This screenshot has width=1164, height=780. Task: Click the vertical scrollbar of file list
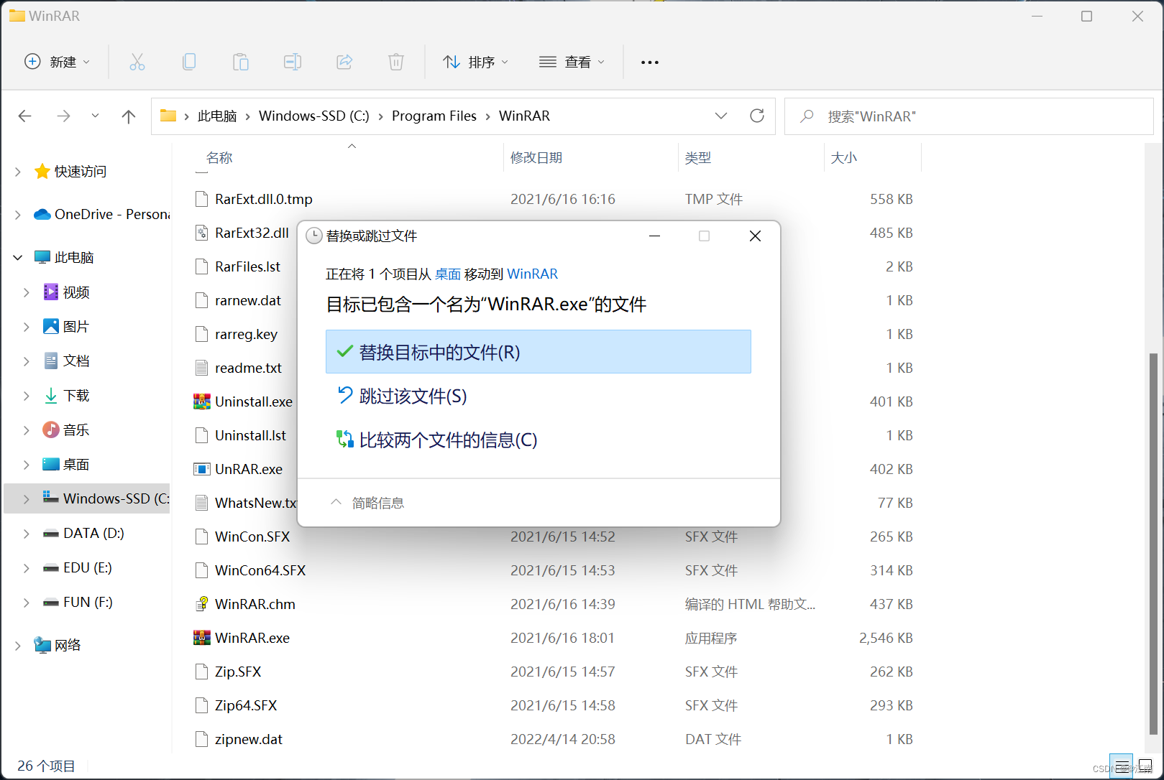(1153, 542)
